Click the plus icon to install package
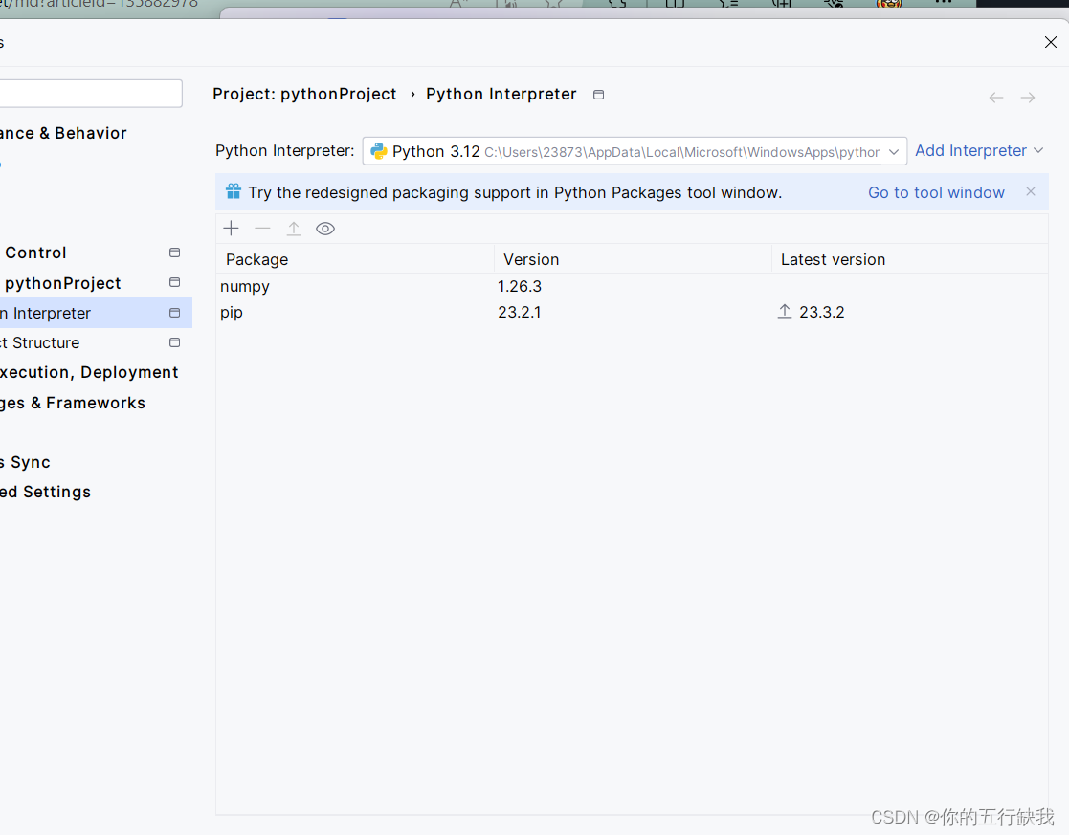This screenshot has width=1069, height=835. 231,229
